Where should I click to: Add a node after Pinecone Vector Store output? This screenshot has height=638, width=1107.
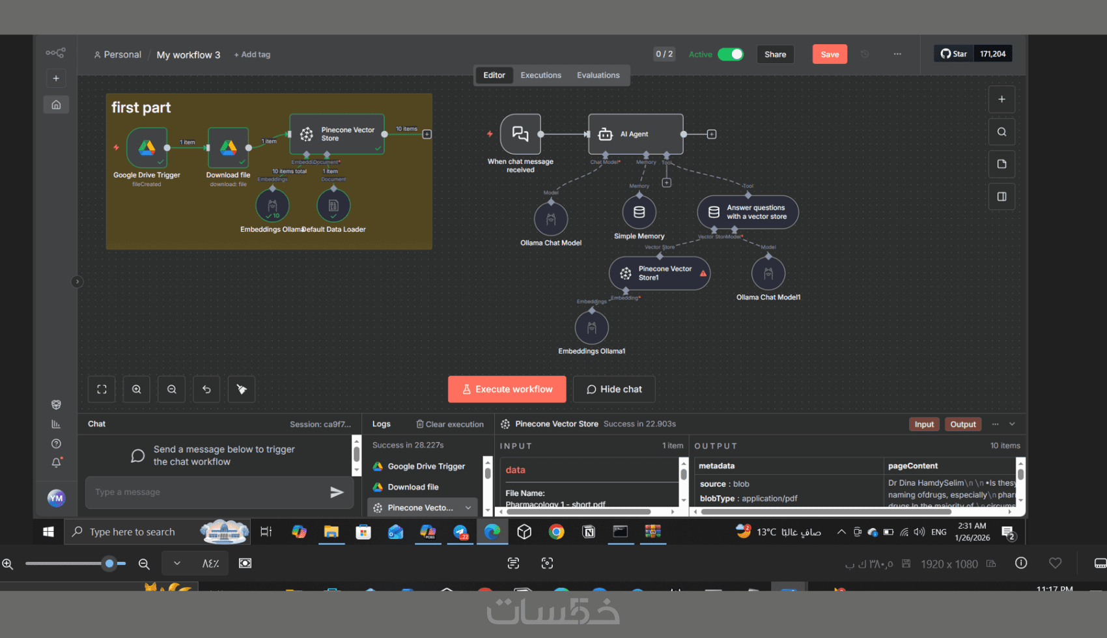427,134
